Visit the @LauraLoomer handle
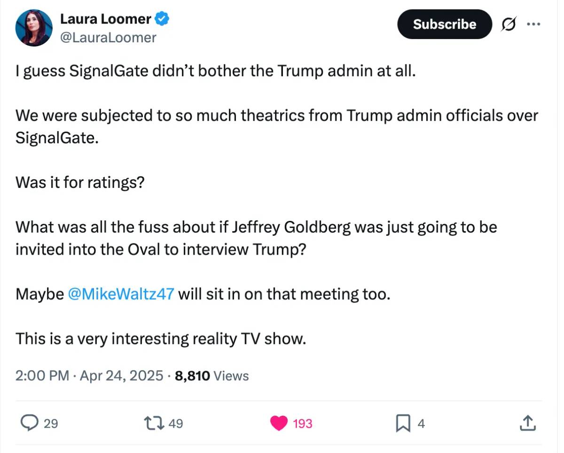Image resolution: width=564 pixels, height=453 pixels. click(108, 38)
